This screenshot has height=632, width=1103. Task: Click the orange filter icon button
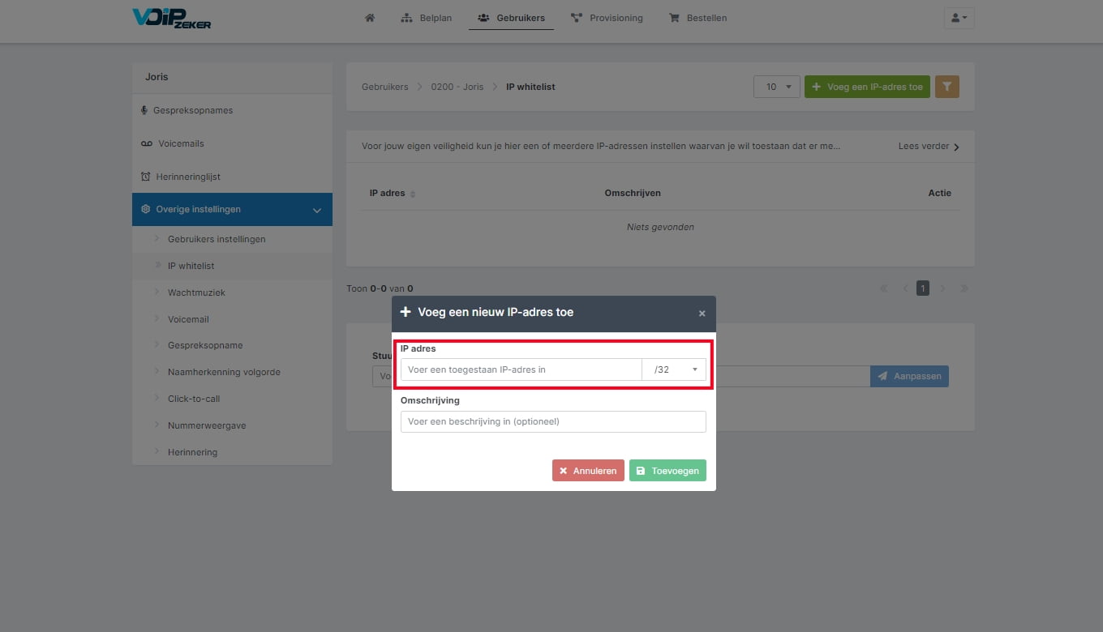pos(947,87)
